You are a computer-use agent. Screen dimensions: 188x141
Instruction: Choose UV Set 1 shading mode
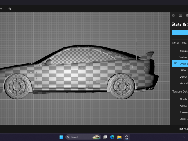184,70
